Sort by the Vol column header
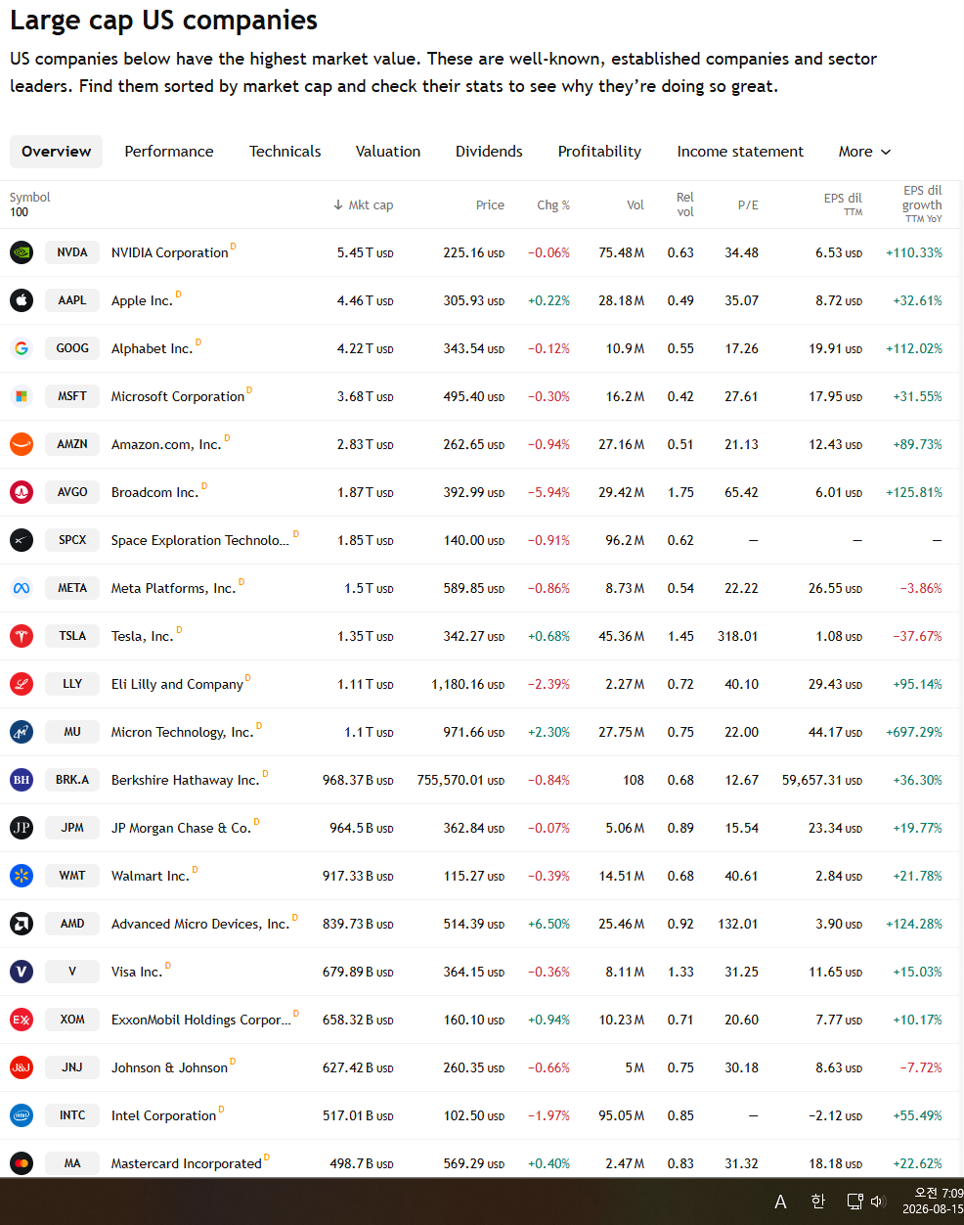 (x=635, y=205)
